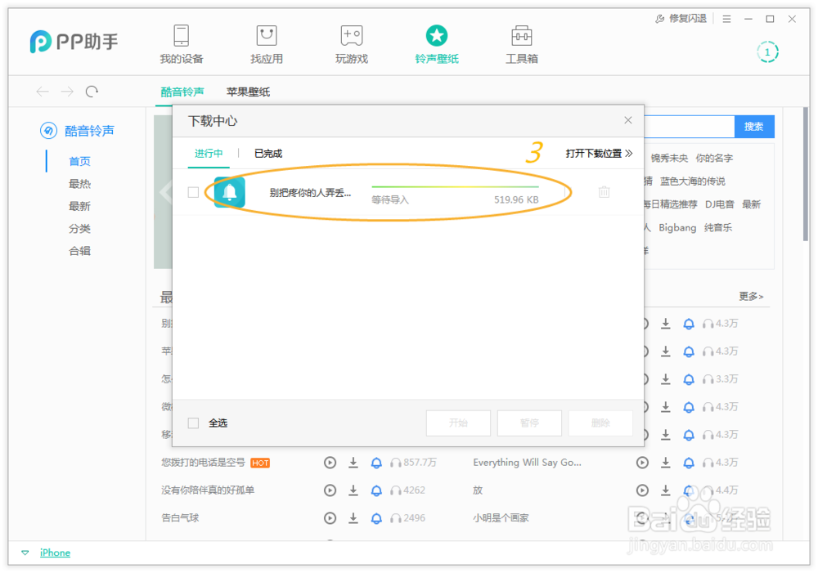Play 没有你陪伴真的好孤单 ringtone
This screenshot has height=573, width=818.
coord(330,490)
